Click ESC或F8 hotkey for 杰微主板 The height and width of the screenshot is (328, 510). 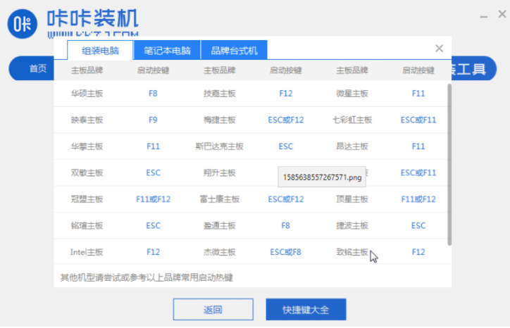[285, 252]
